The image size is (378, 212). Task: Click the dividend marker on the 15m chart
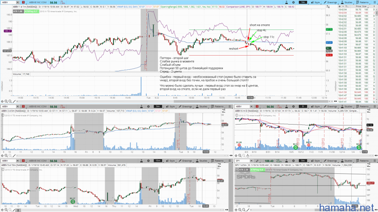(72, 201)
